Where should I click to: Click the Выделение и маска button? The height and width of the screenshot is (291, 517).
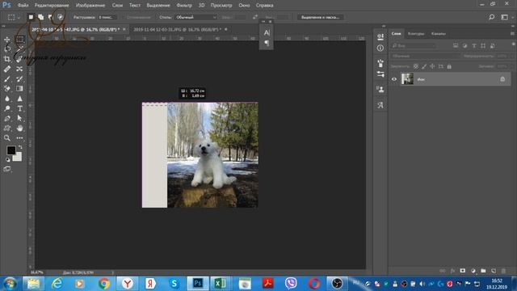pos(320,17)
